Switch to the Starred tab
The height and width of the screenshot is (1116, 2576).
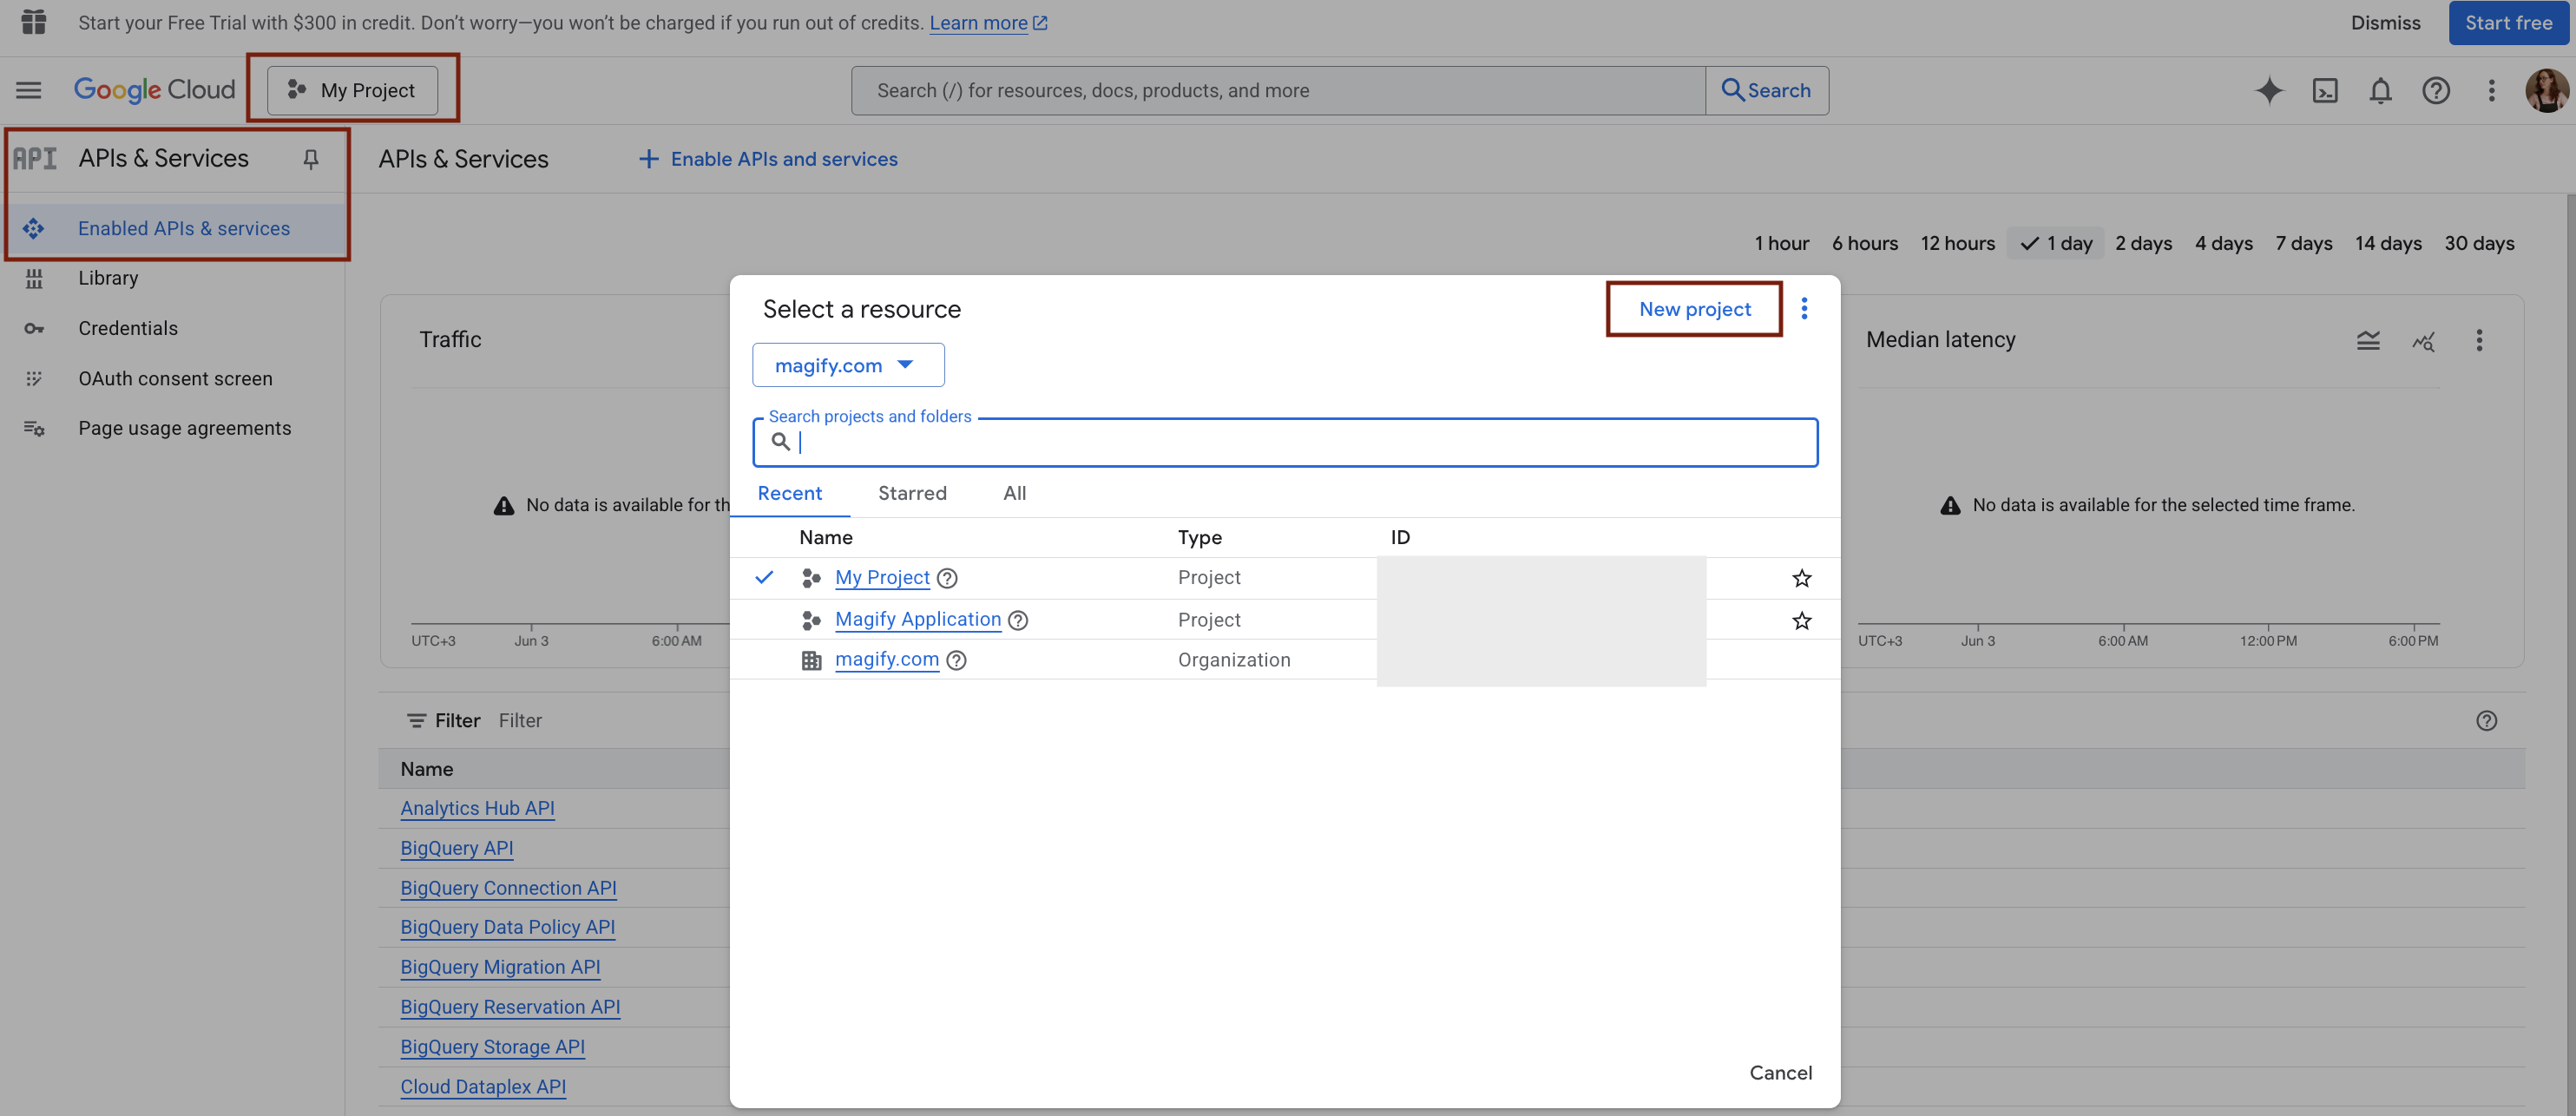pyautogui.click(x=911, y=493)
